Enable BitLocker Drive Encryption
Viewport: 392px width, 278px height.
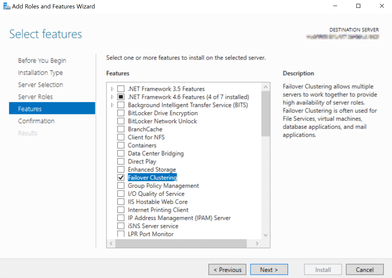[x=120, y=113]
